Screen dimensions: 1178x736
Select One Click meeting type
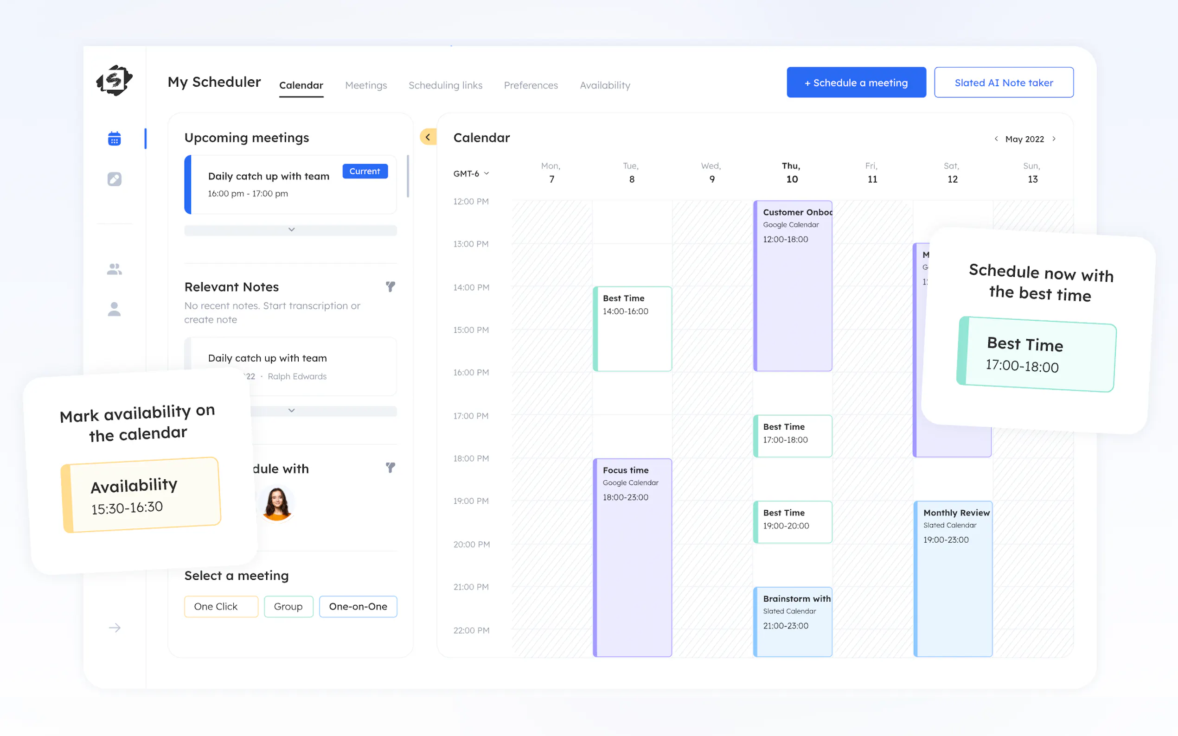pos(221,607)
